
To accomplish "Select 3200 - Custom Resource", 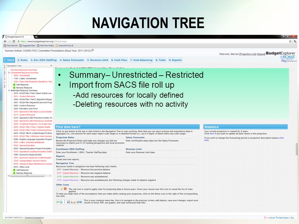I will click(24, 105).
